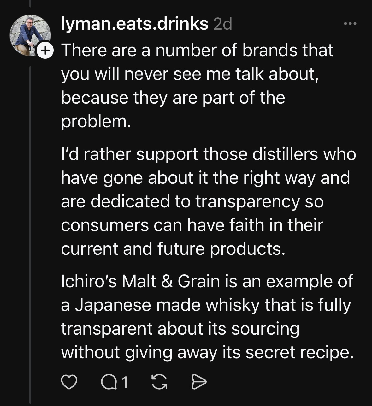
Task: Visit the lyman.eats.drinks username link
Action: coord(134,24)
